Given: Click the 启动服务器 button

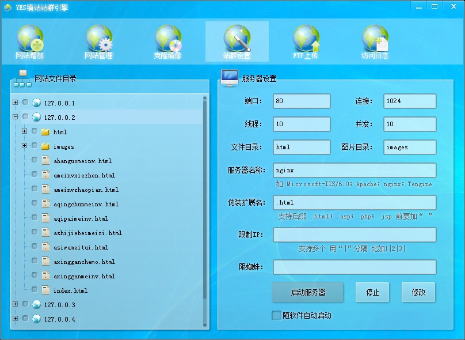Looking at the screenshot, I should click(308, 292).
